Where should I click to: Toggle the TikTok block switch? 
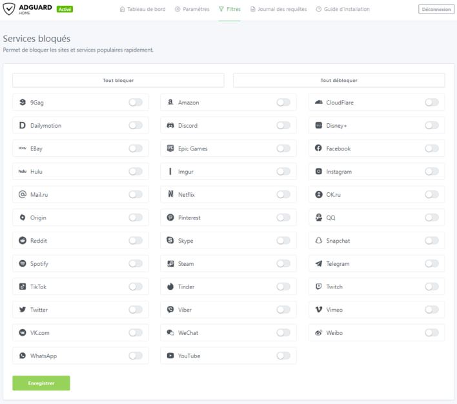tap(136, 287)
